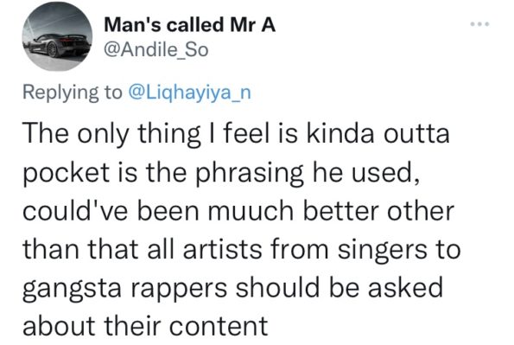This screenshot has width=514, height=345.
Task: Click the word "outta" in the tweet
Action: [416, 135]
